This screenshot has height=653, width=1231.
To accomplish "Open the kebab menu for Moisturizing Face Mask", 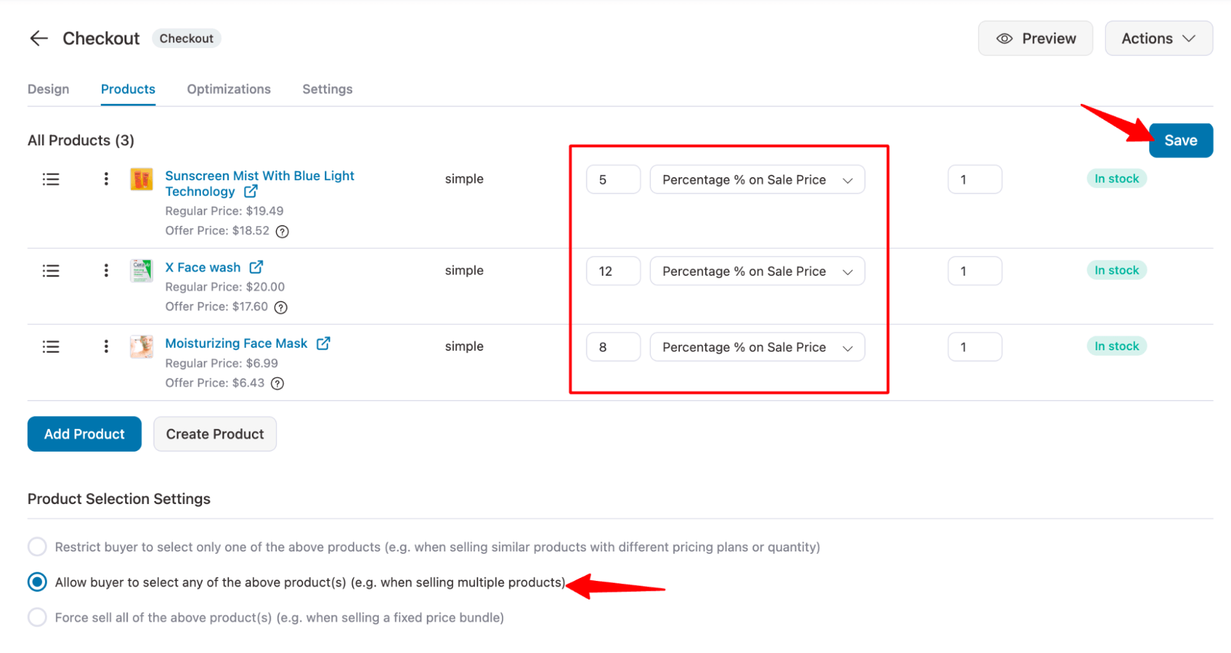I will pyautogui.click(x=106, y=346).
